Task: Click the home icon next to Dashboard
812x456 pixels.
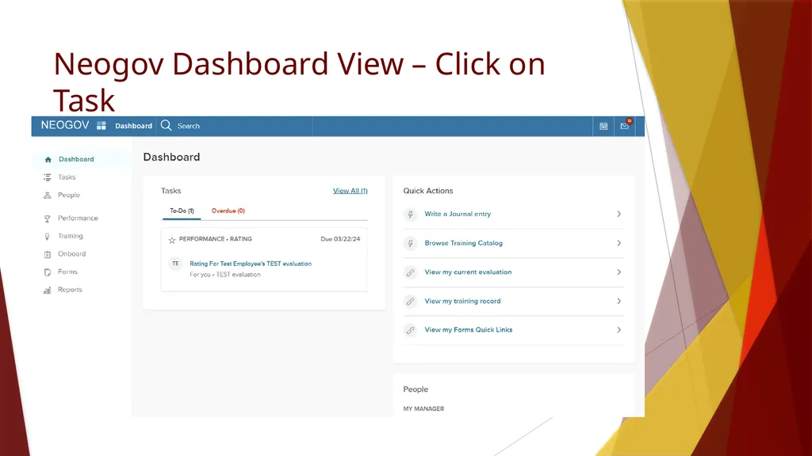Action: coord(48,160)
